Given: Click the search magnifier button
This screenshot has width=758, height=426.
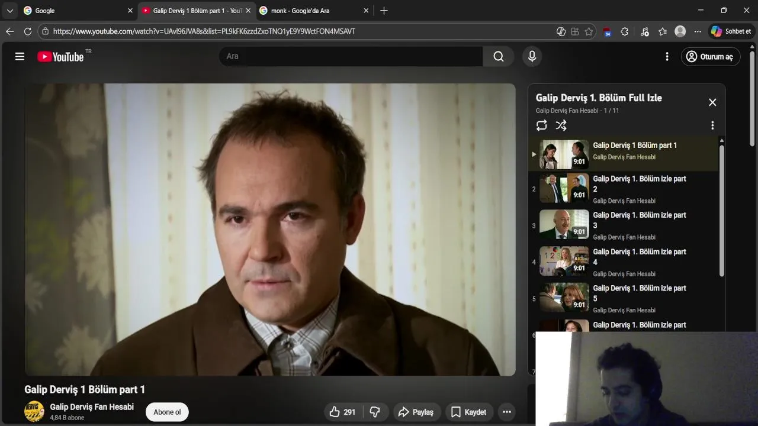Looking at the screenshot, I should click(499, 56).
